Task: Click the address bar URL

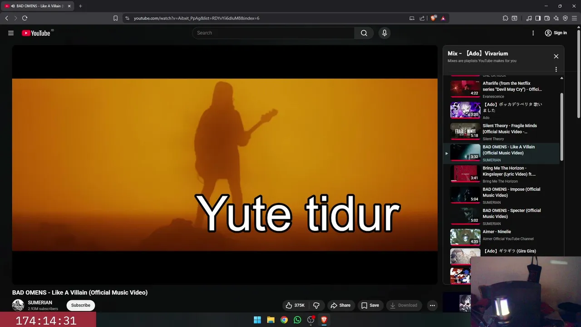Action: click(197, 18)
